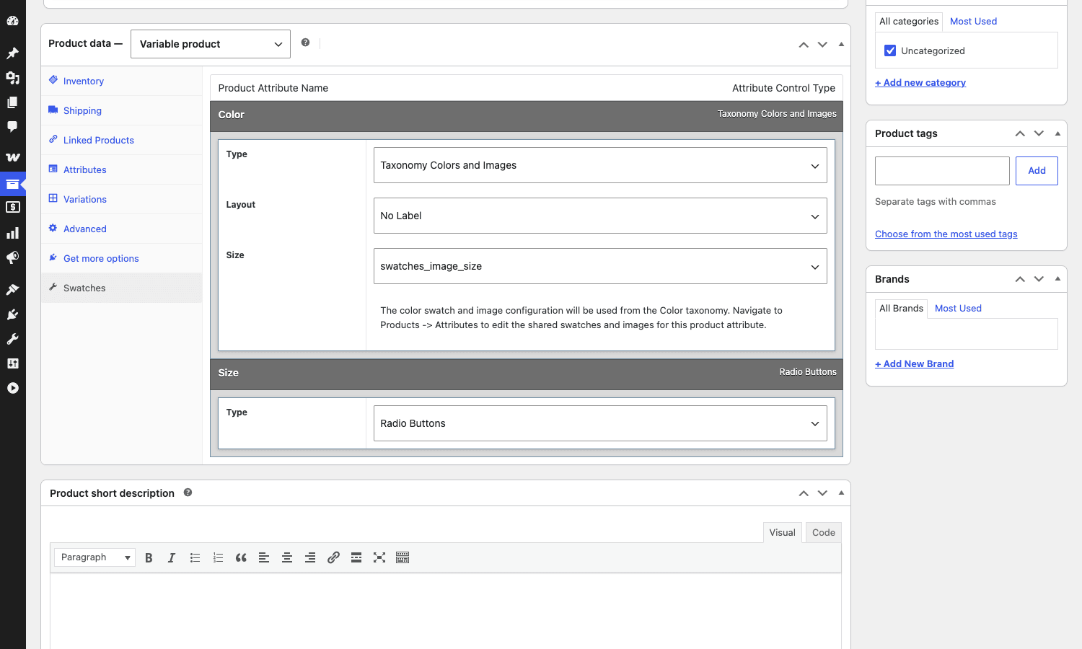The width and height of the screenshot is (1082, 649).
Task: Insert a numbered list in editor
Action: (x=218, y=557)
